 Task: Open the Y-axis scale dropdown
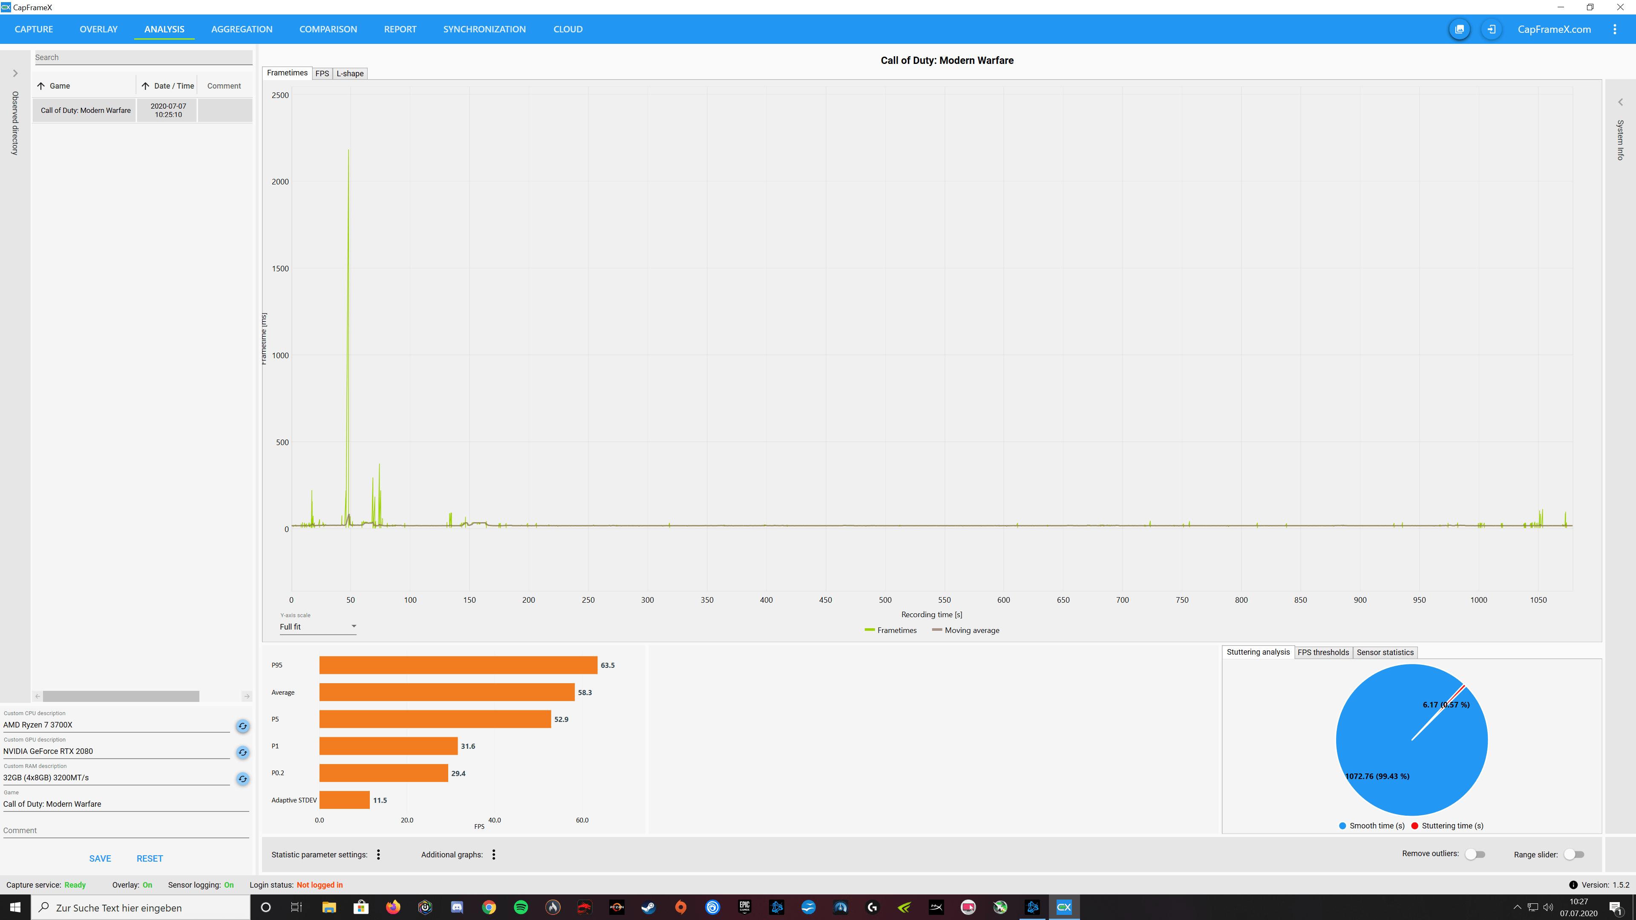click(317, 627)
